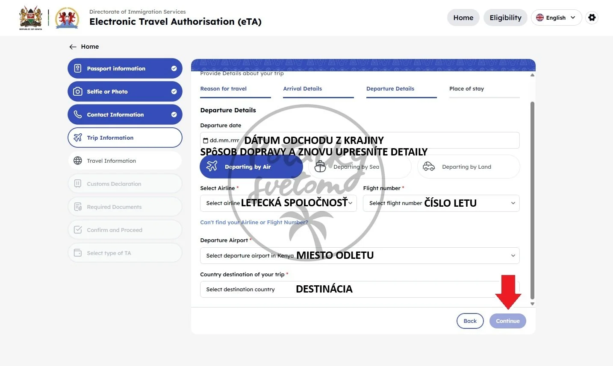Image resolution: width=613 pixels, height=366 pixels.
Task: Click the Departure date input field
Action: (x=360, y=141)
